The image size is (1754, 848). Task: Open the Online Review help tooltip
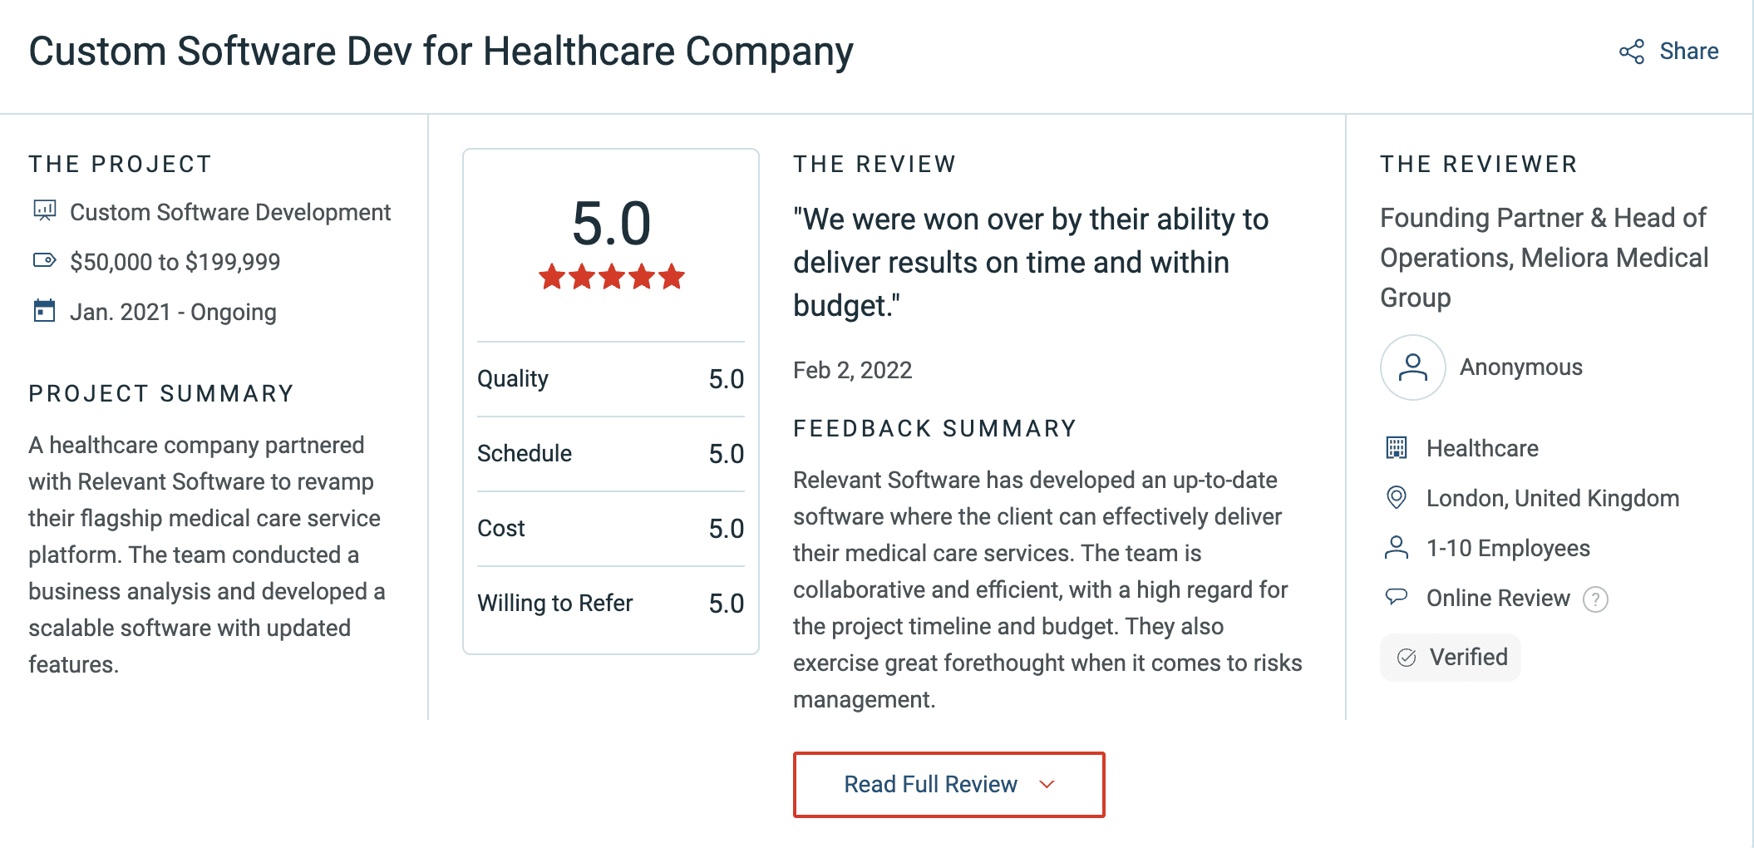[x=1595, y=598]
